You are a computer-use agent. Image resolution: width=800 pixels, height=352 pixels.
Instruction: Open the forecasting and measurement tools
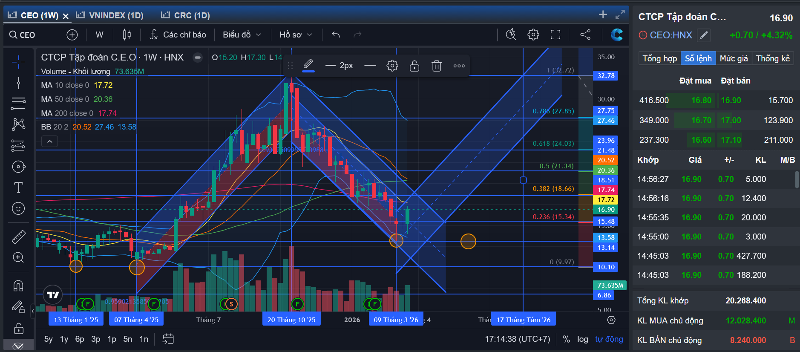tap(18, 145)
